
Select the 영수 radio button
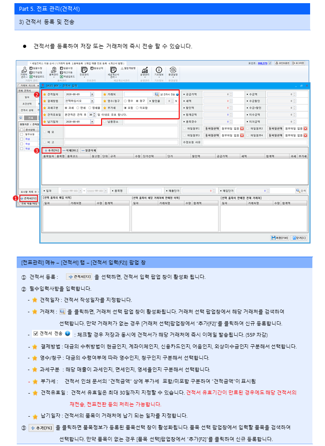pyautogui.click(x=125, y=101)
